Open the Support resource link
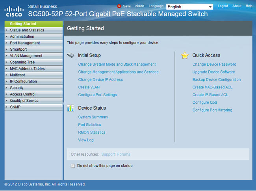 click(108, 154)
